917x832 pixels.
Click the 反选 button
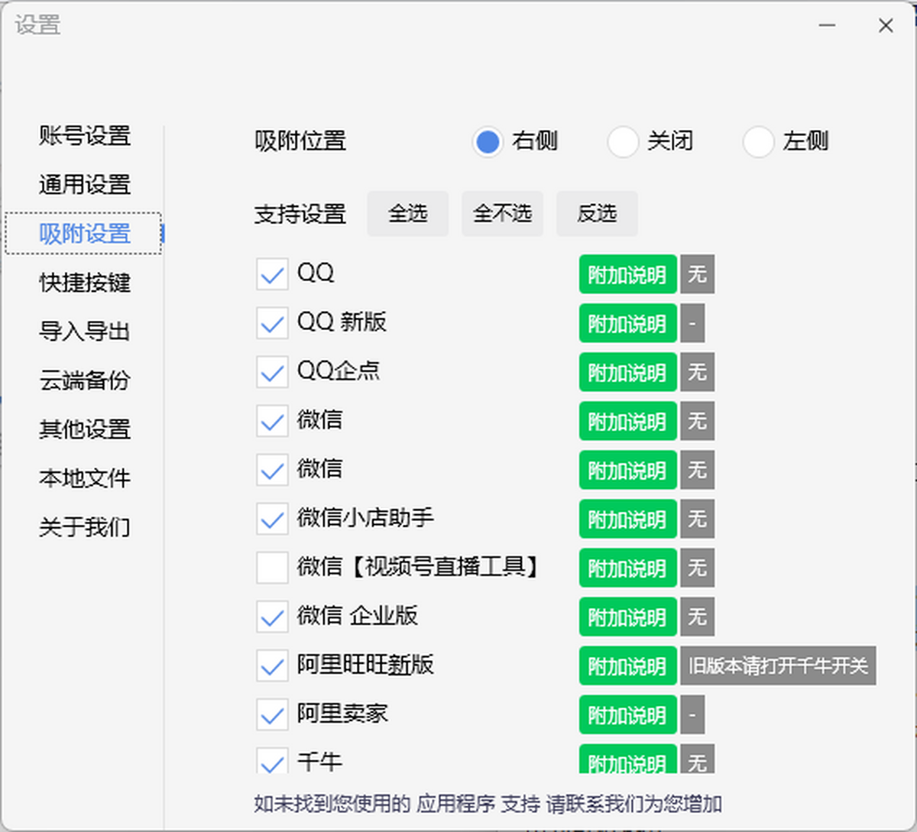(597, 214)
